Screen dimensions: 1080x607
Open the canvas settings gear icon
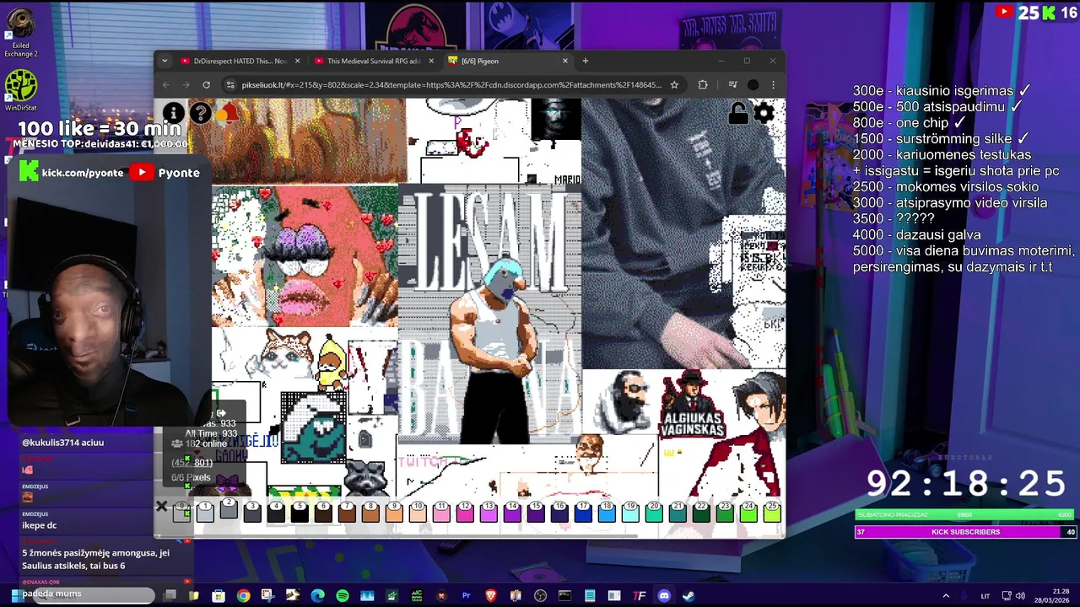(764, 113)
